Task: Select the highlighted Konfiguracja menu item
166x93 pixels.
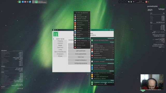Action: point(82,38)
